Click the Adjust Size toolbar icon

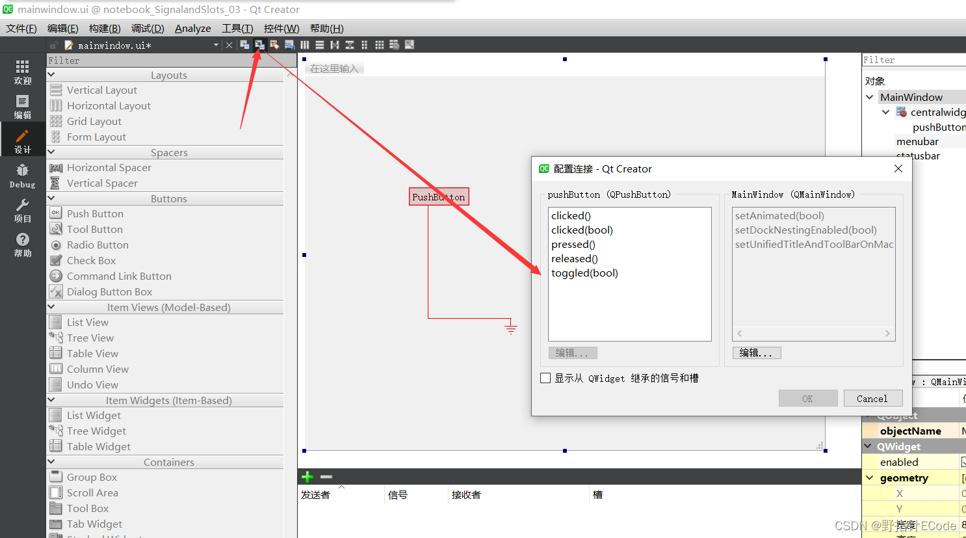click(x=409, y=45)
